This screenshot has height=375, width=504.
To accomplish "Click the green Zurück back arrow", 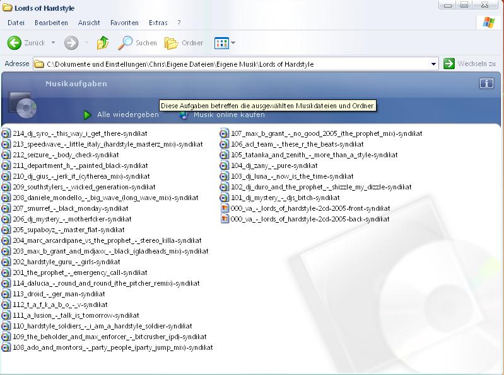I will [14, 43].
